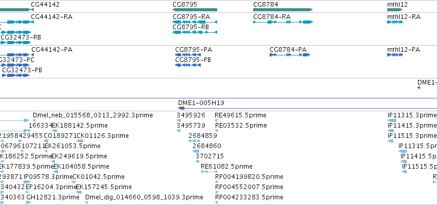The width and height of the screenshot is (437, 205).
Task: Select the CG44142-PA protein label
Action: pyautogui.click(x=52, y=50)
